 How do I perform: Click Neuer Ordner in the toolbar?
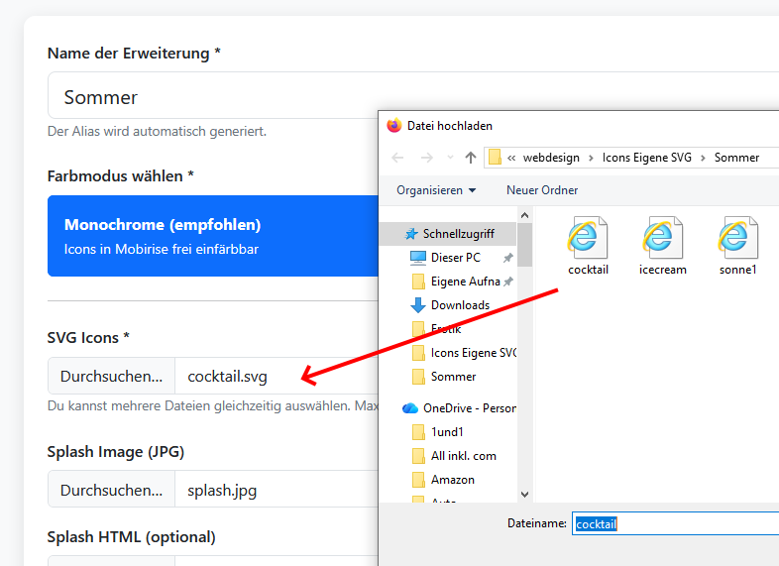[542, 190]
